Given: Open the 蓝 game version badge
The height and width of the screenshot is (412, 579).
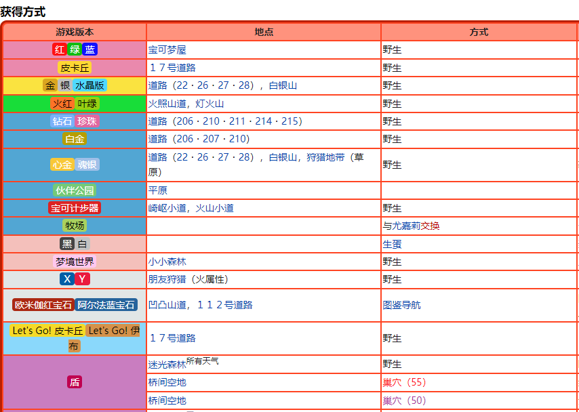Looking at the screenshot, I should tap(89, 49).
